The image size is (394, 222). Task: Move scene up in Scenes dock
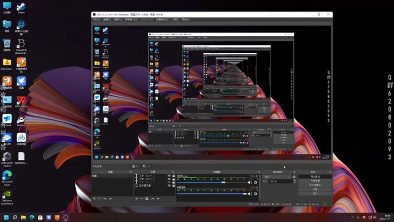coord(105,199)
